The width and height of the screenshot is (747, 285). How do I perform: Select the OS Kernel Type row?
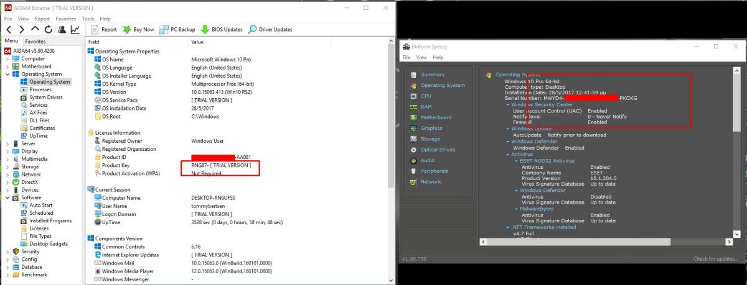[x=237, y=84]
